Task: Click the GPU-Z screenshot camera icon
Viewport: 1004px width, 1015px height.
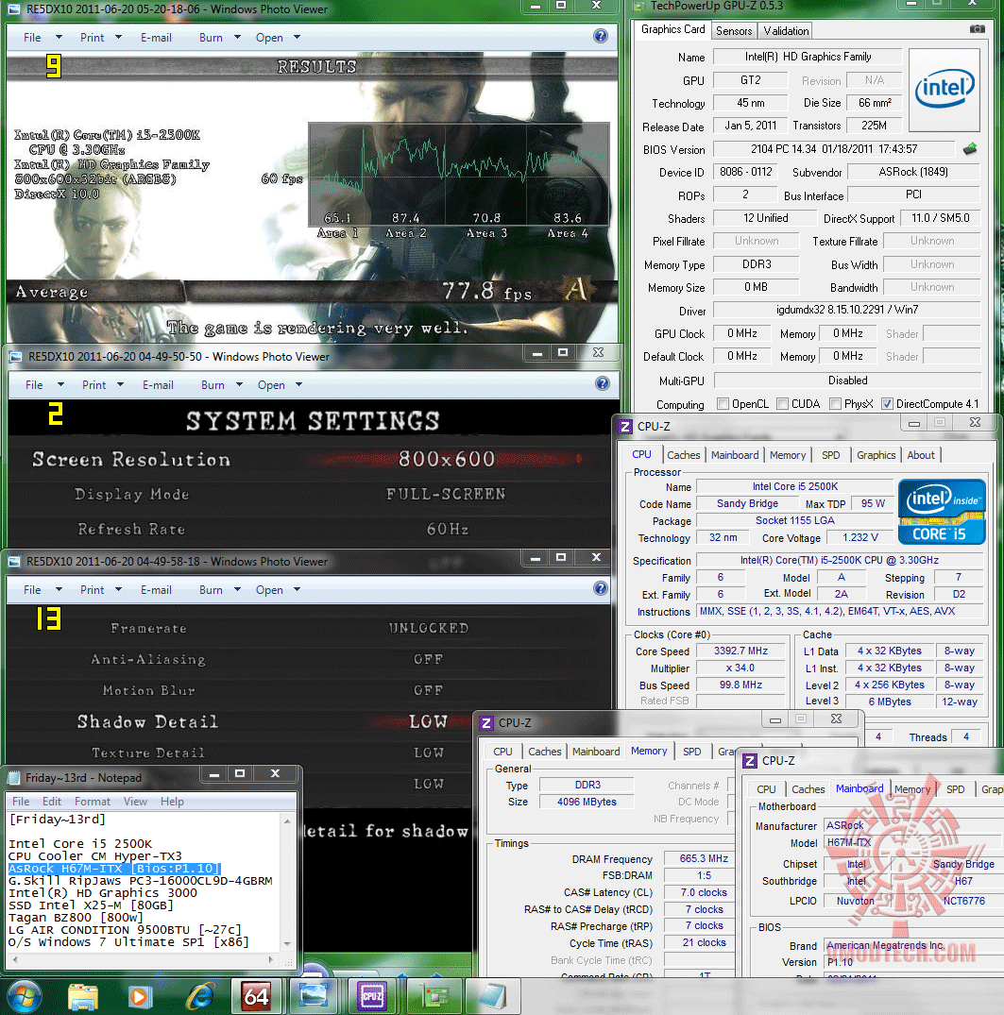Action: (x=977, y=29)
